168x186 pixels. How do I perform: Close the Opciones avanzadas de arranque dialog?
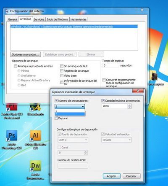pos(138,91)
